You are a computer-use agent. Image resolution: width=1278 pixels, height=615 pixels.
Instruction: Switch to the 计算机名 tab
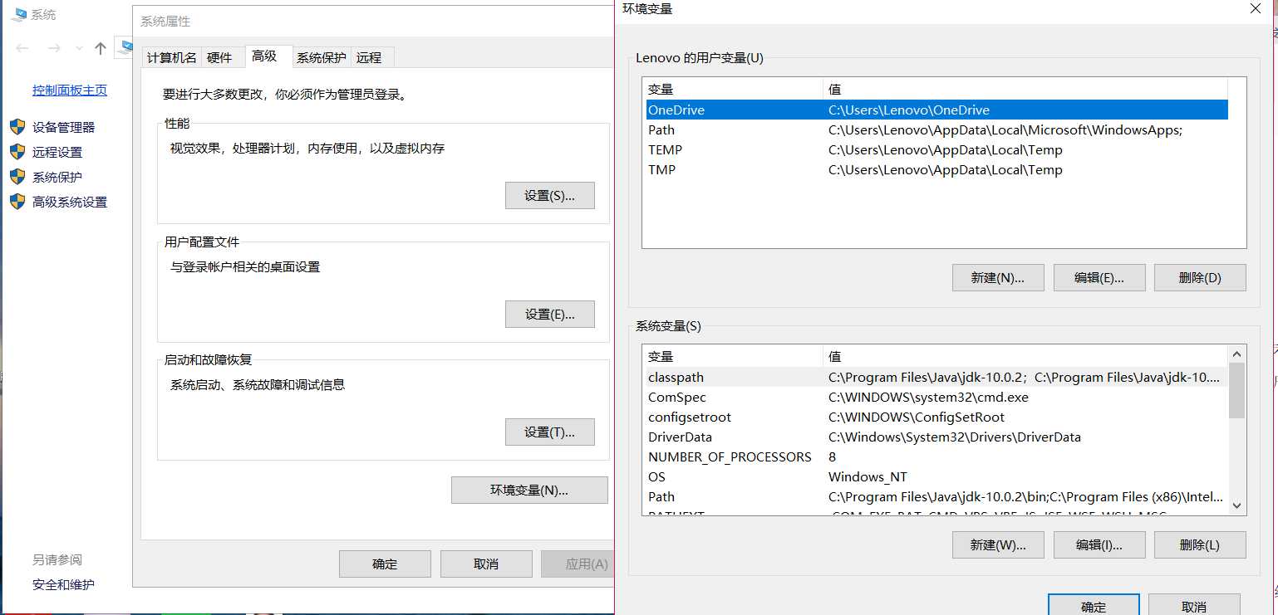click(x=172, y=57)
